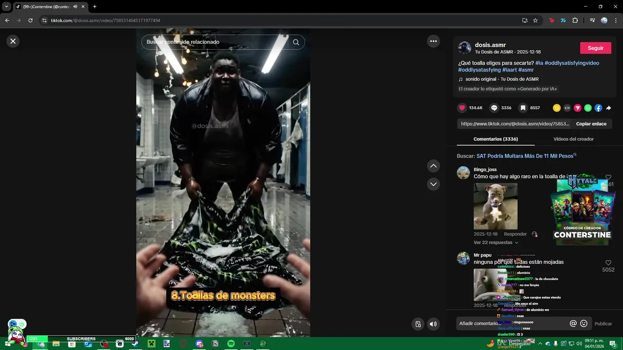The height and width of the screenshot is (350, 623).
Task: Share the video to Facebook
Action: point(598,108)
